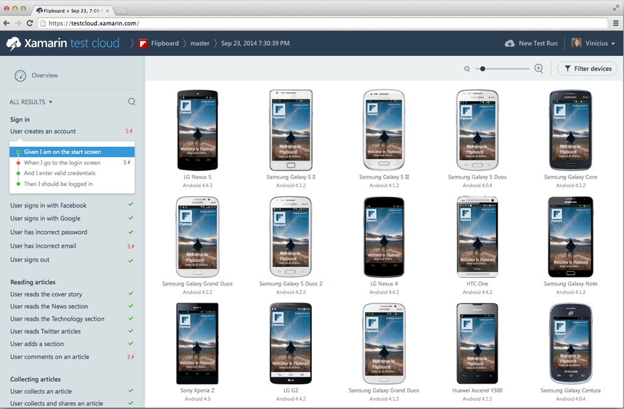Click the search icon in results sidebar

(x=132, y=102)
